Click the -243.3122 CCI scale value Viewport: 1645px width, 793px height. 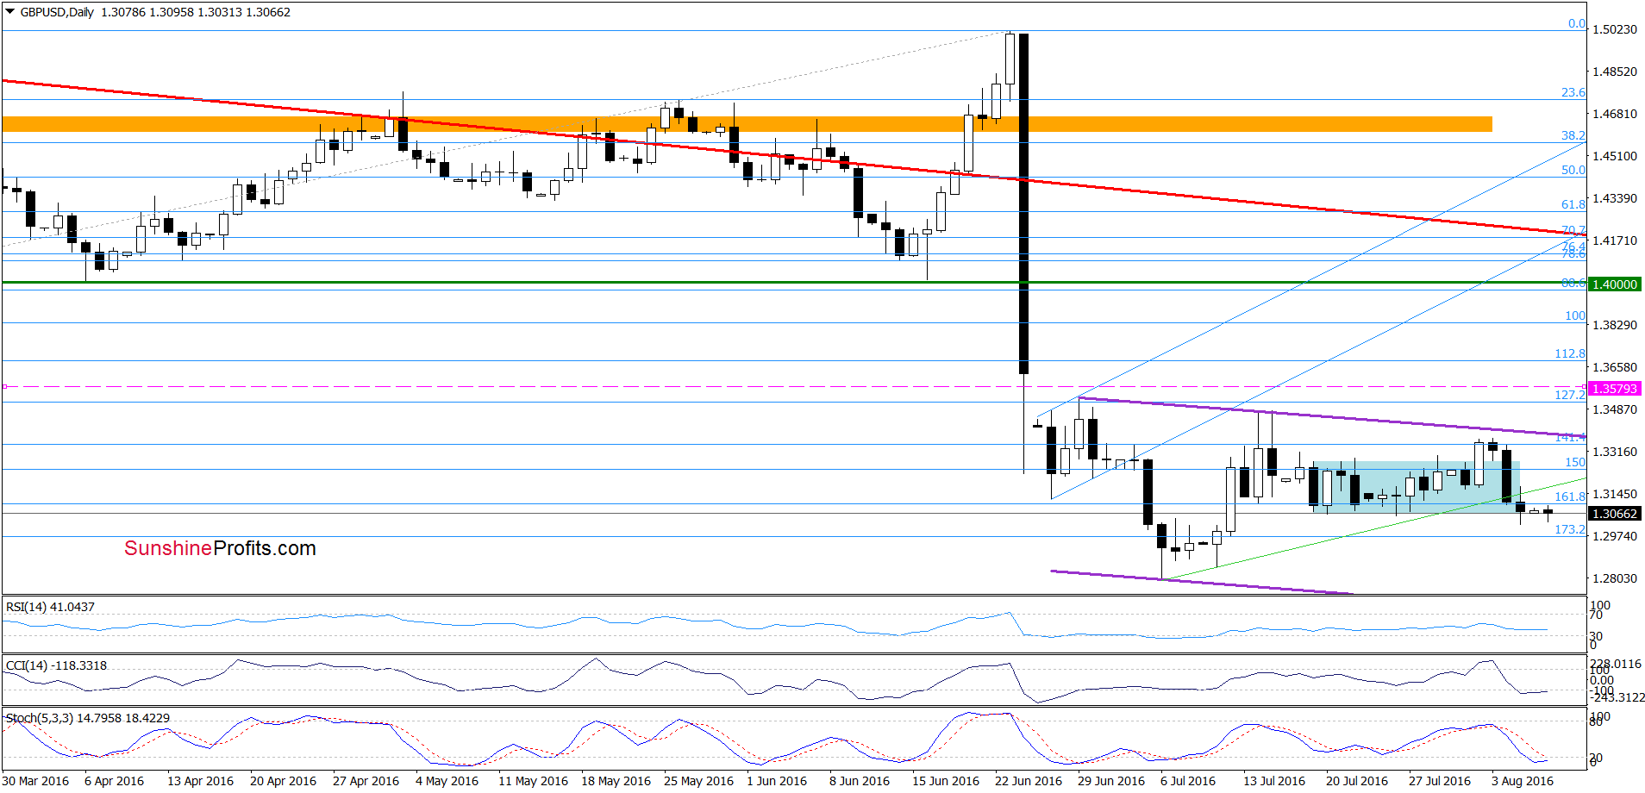coord(1617,697)
